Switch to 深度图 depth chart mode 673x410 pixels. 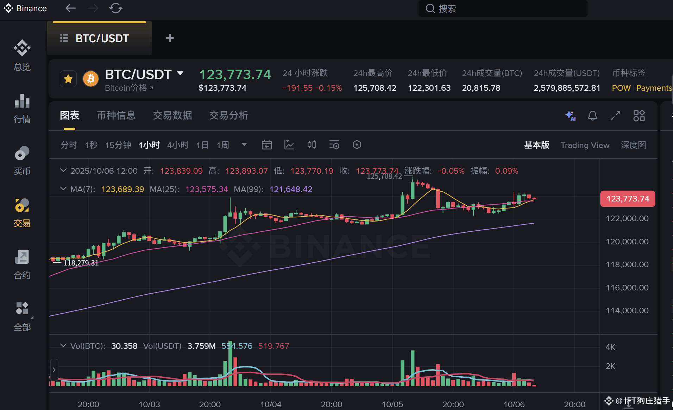tap(634, 145)
